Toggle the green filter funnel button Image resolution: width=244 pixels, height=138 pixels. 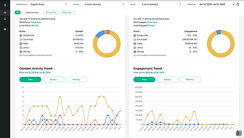(x=18, y=12)
